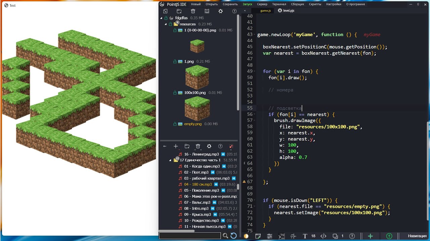Open the map/book icon in project toolbar

point(207,11)
